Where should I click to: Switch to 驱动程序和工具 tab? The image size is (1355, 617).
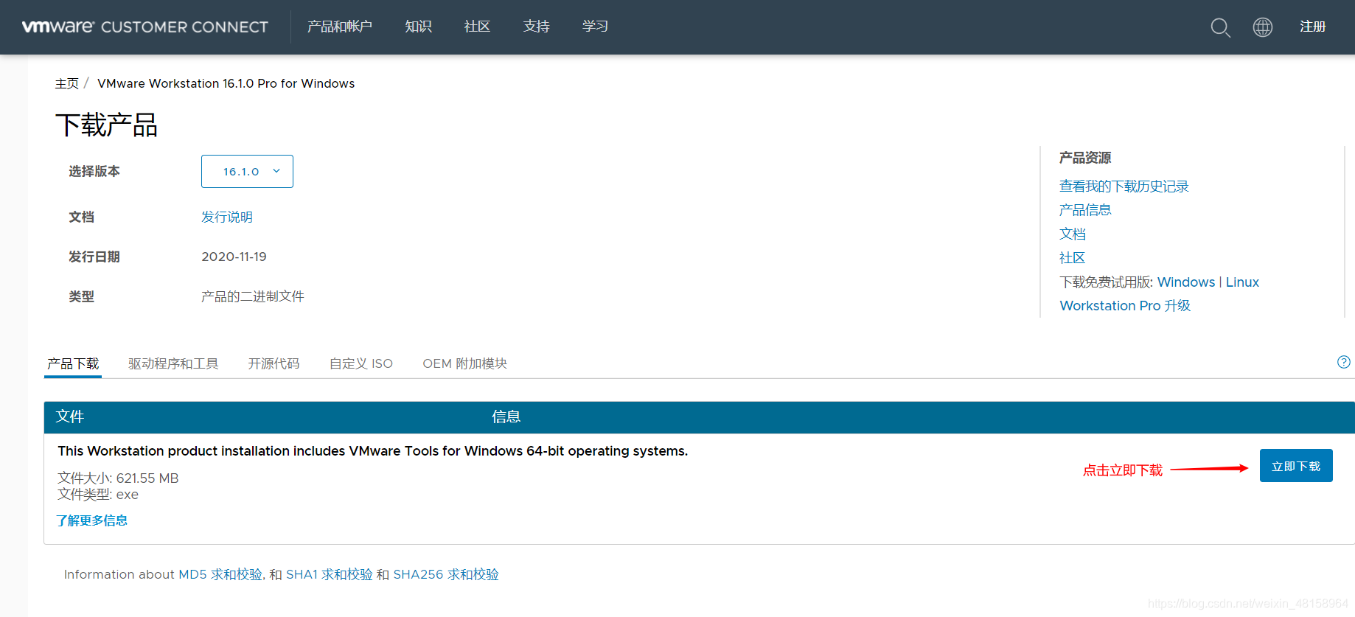click(173, 363)
